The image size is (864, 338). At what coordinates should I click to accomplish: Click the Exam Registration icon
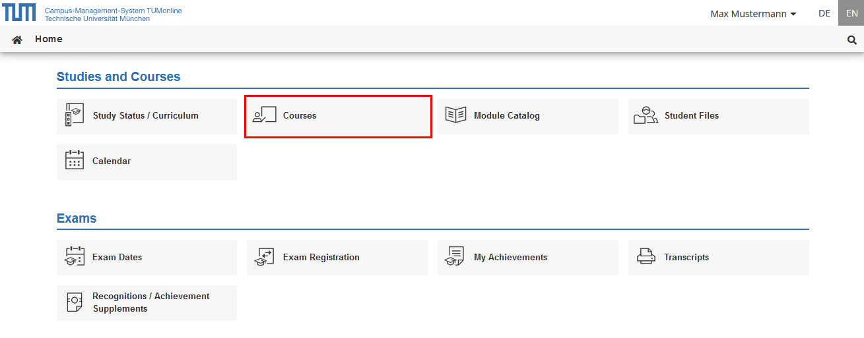(264, 257)
